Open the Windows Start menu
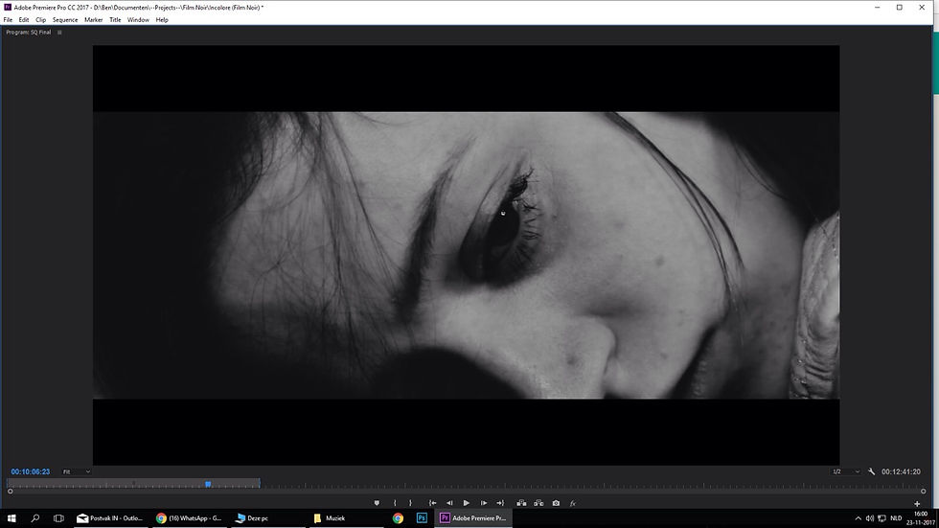Image resolution: width=939 pixels, height=528 pixels. [11, 518]
